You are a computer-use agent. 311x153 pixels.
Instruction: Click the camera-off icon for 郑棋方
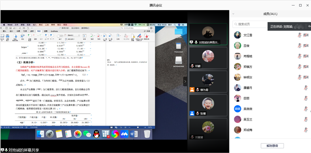[306, 67]
